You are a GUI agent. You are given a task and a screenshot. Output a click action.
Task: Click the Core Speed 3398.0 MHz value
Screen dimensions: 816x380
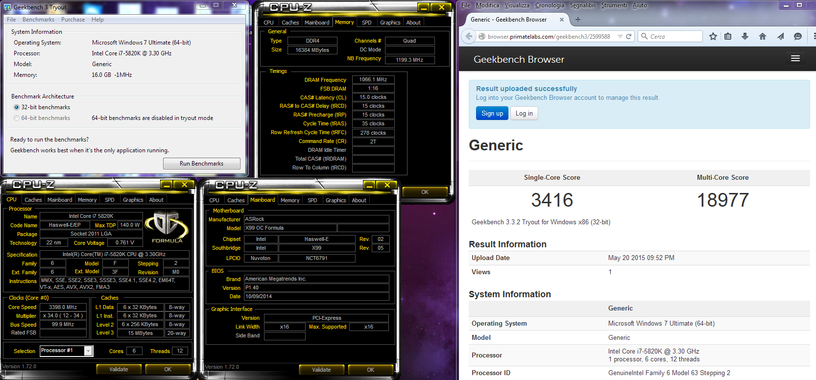[63, 307]
